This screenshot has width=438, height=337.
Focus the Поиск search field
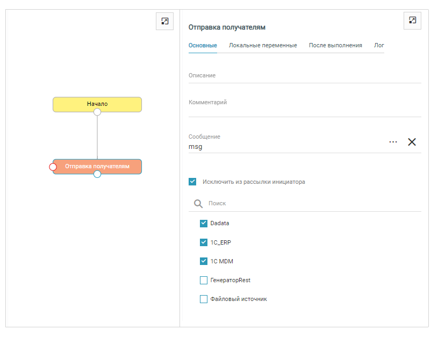click(x=312, y=204)
